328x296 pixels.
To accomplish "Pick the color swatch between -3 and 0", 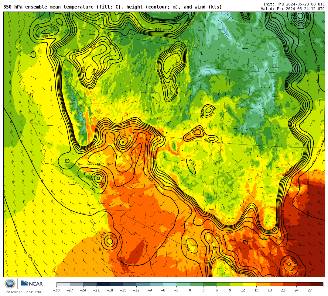I will 183,284.
